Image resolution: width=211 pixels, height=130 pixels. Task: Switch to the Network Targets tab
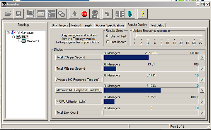click(82, 25)
